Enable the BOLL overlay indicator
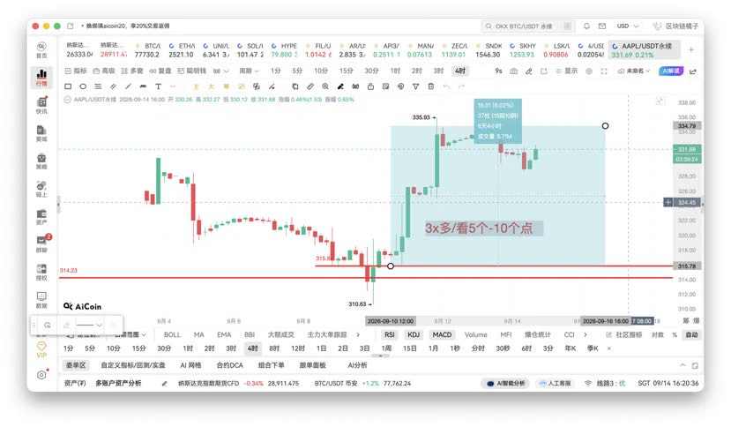This screenshot has height=427, width=731. click(x=172, y=334)
